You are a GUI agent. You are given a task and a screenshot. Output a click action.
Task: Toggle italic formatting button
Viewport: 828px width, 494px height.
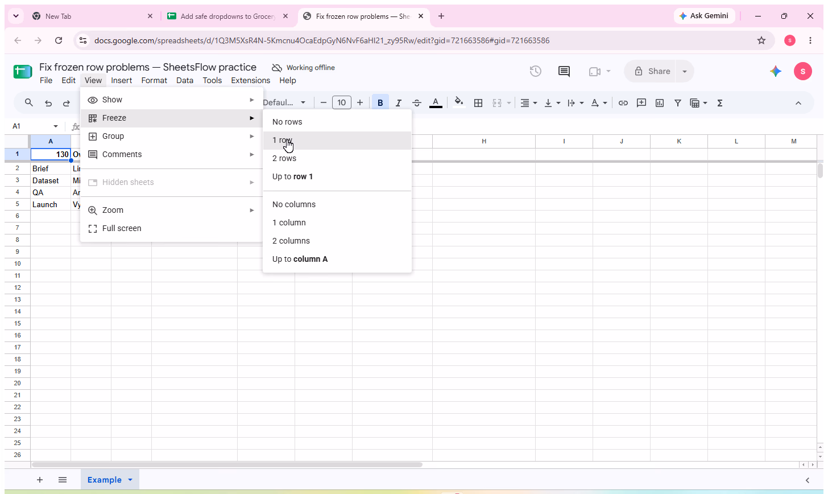(x=399, y=103)
